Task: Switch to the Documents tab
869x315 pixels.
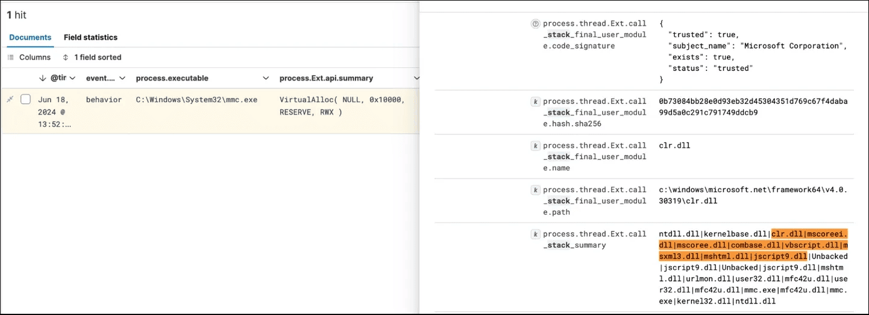Action: [30, 37]
